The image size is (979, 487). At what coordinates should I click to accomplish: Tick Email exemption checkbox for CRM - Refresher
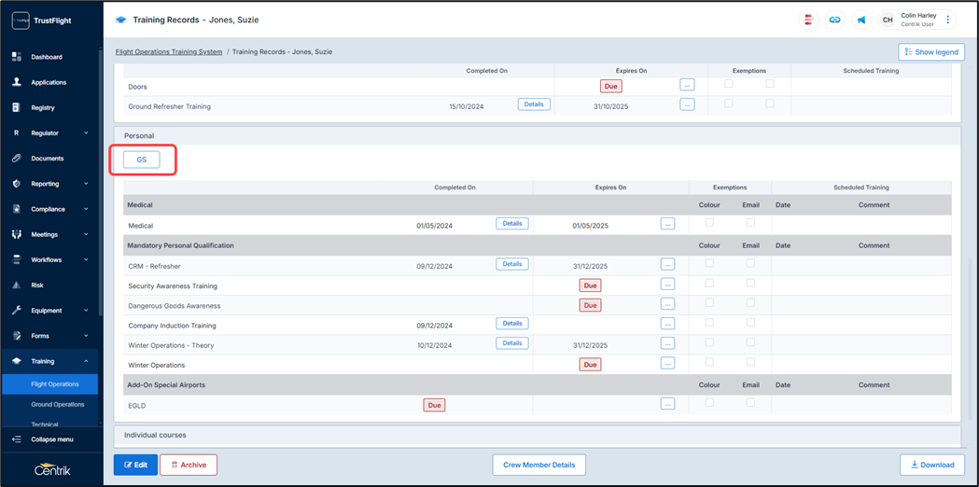click(750, 263)
